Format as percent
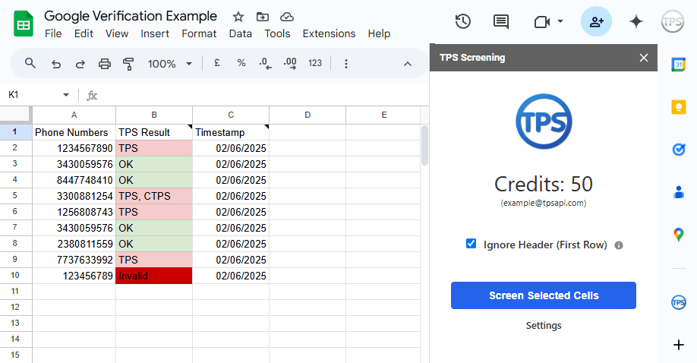 click(241, 63)
